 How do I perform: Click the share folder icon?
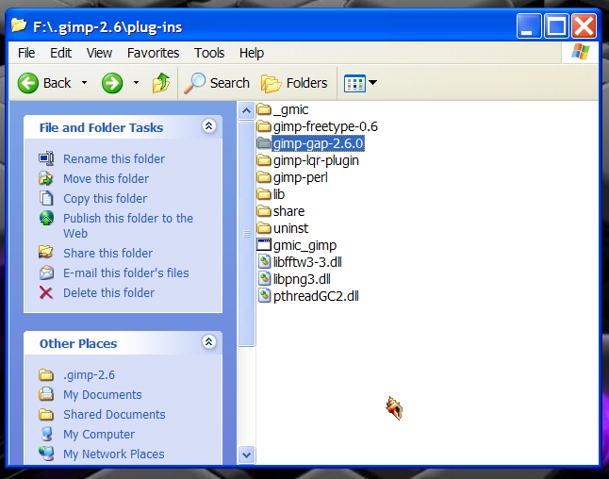pos(264,211)
